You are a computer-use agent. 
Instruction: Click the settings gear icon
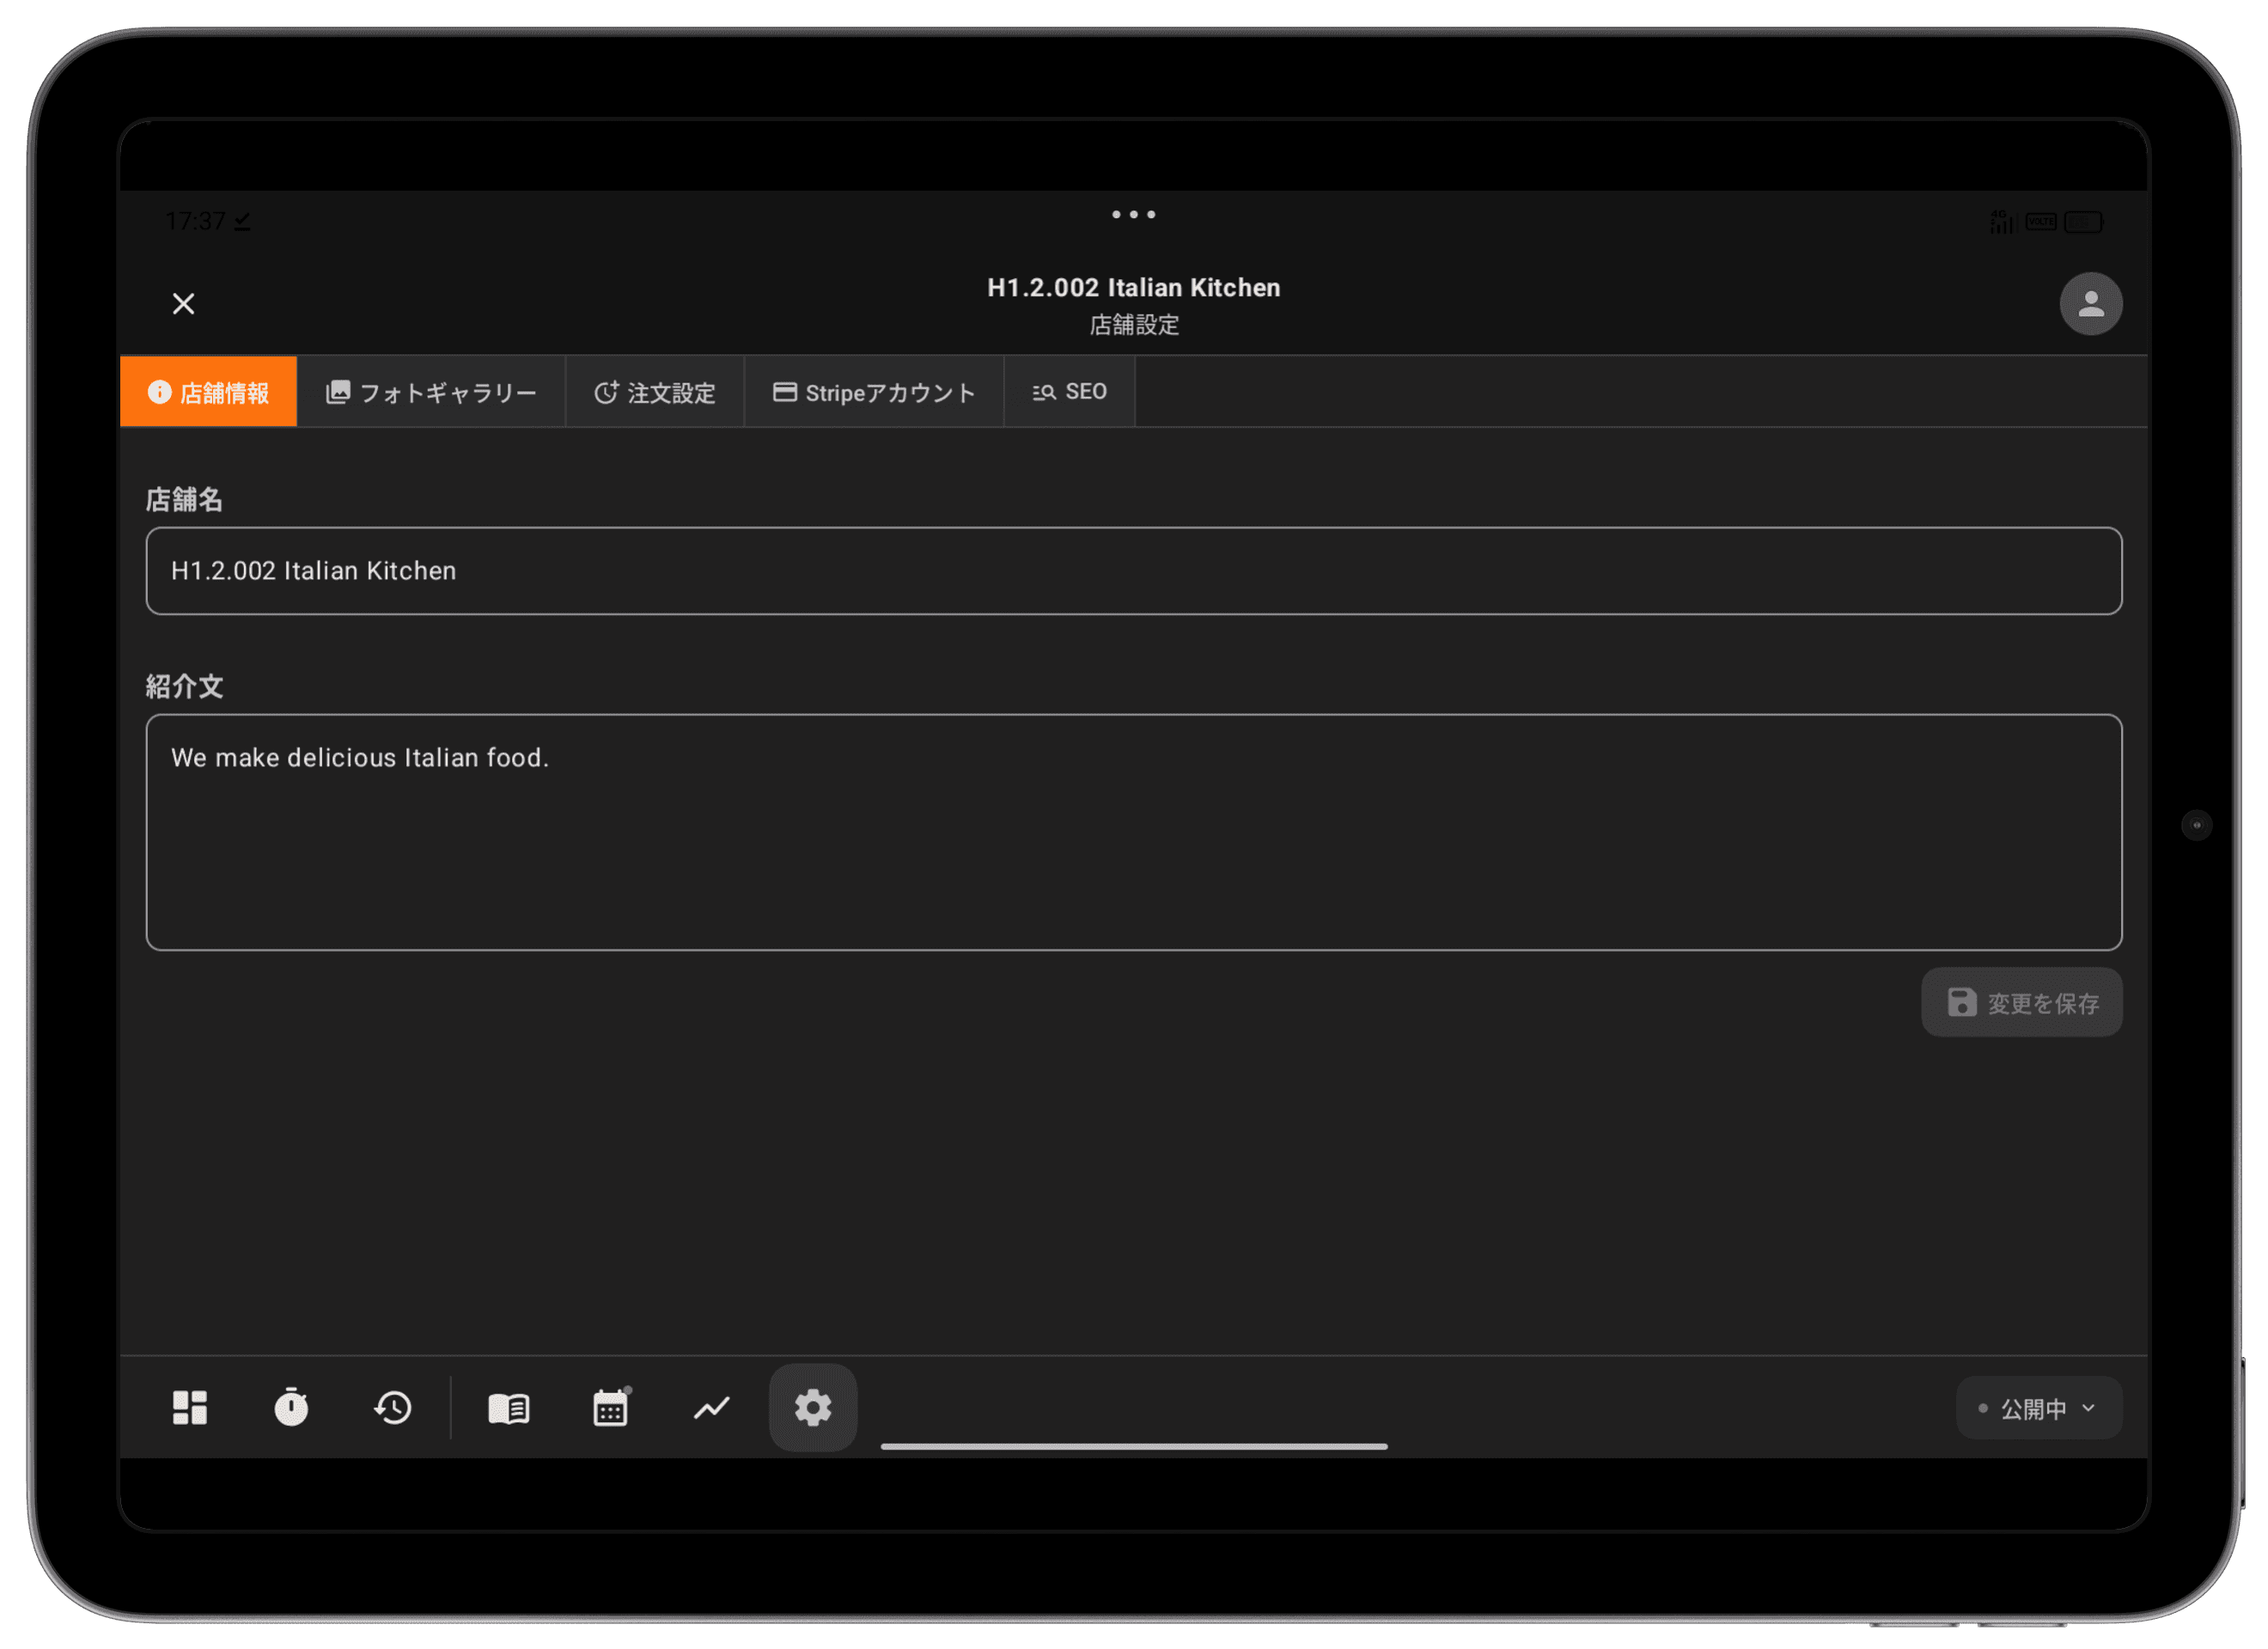(x=813, y=1407)
